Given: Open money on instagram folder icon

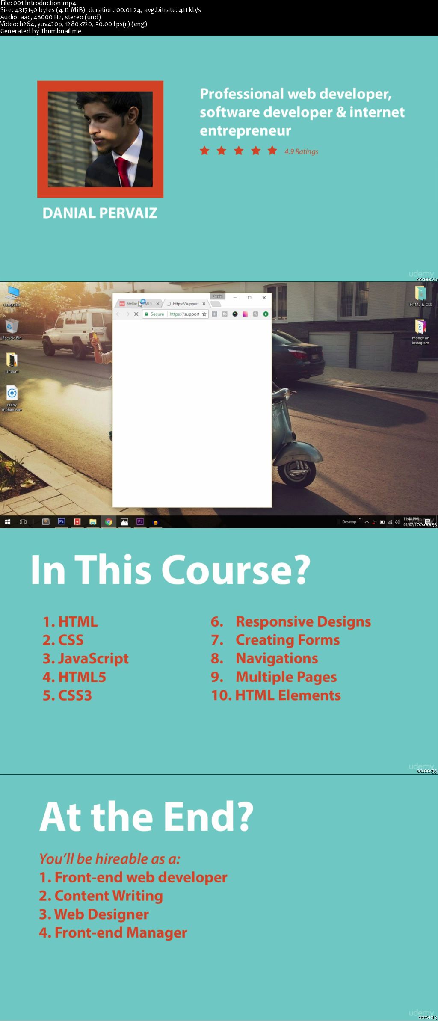Looking at the screenshot, I should click(420, 332).
